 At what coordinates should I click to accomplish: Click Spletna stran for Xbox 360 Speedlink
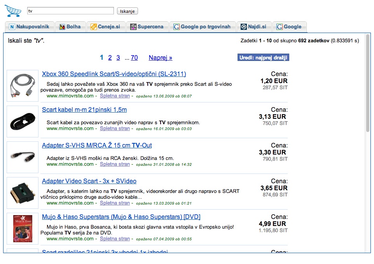click(x=115, y=96)
